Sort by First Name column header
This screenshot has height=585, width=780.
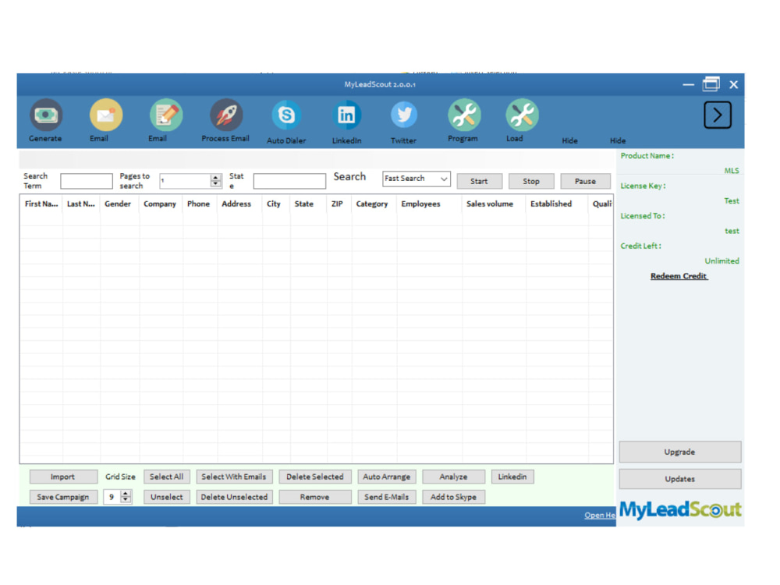41,204
